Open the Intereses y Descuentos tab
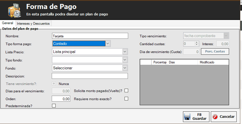 pos(33,24)
